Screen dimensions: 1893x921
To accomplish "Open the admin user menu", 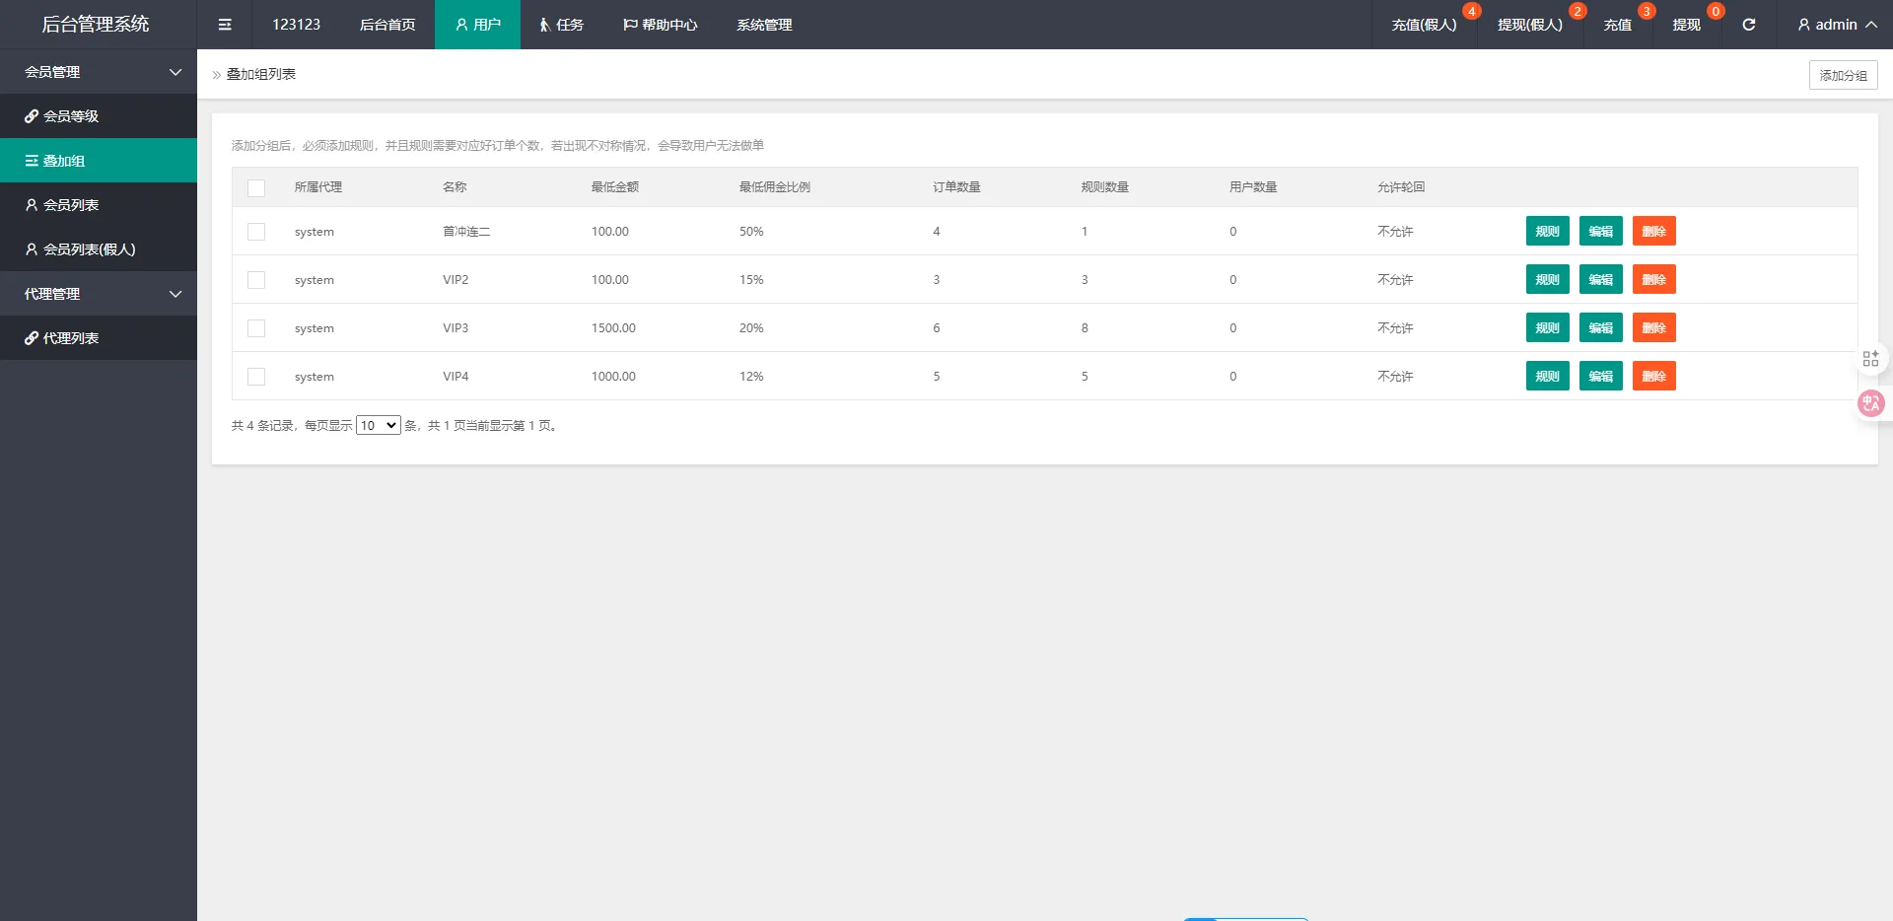I will 1836,25.
